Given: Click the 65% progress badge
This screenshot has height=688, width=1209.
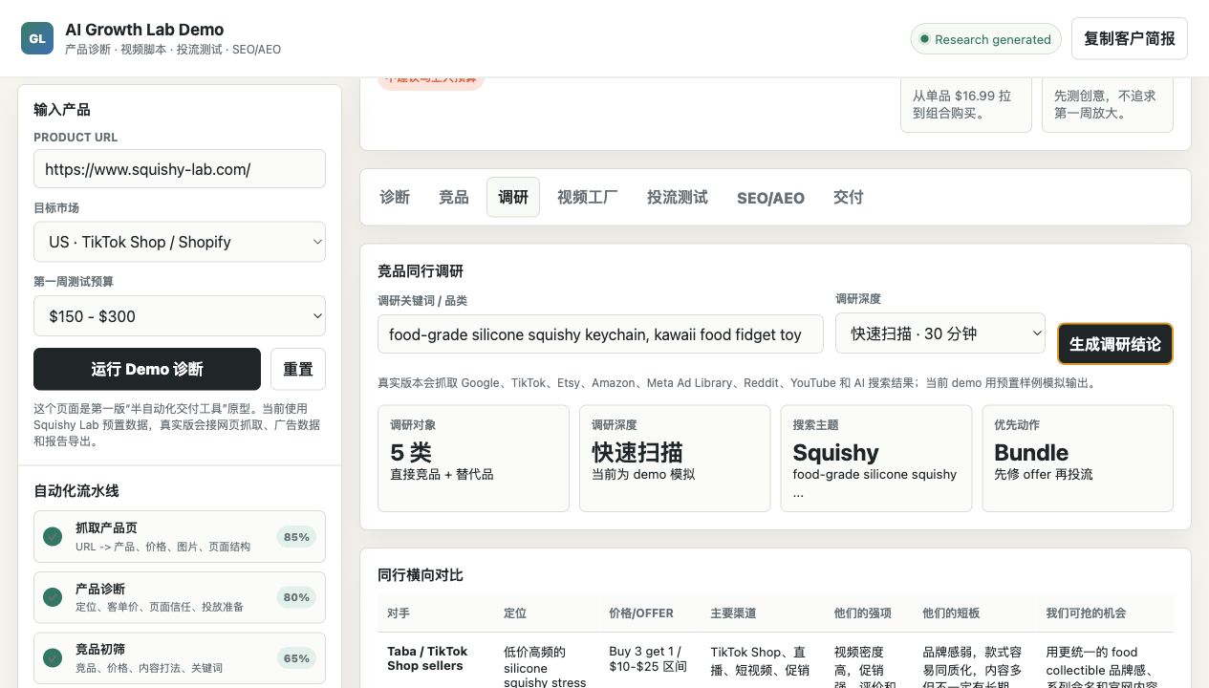Looking at the screenshot, I should click(x=296, y=658).
